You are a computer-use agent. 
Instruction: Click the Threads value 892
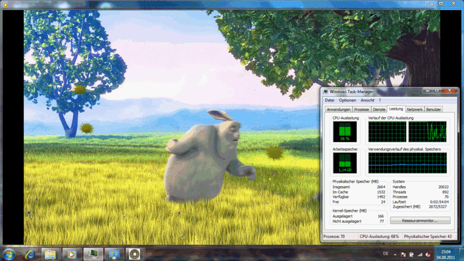pyautogui.click(x=445, y=192)
